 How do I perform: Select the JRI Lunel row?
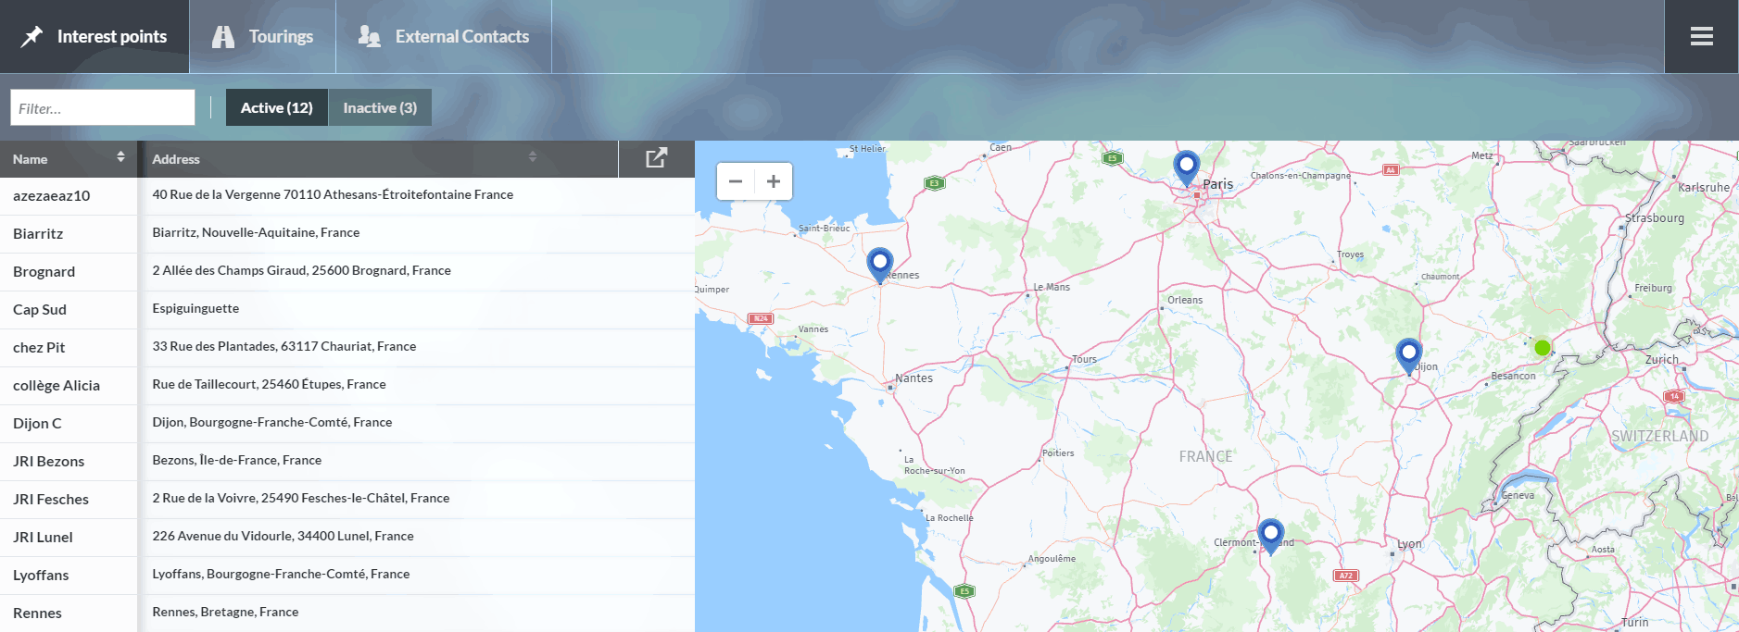pos(43,537)
